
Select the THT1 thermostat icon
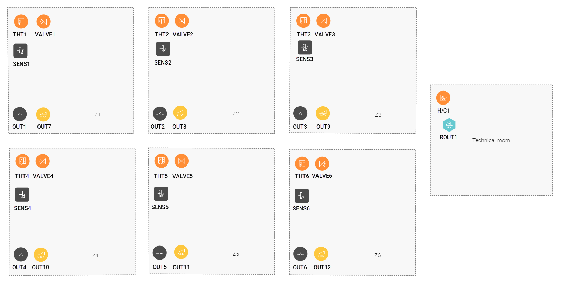click(x=21, y=21)
